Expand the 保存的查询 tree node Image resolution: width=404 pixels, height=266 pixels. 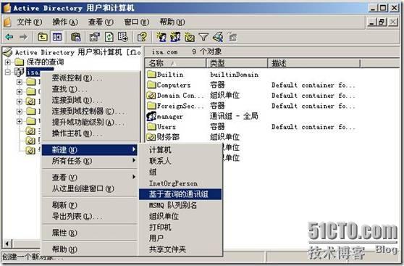[8, 62]
